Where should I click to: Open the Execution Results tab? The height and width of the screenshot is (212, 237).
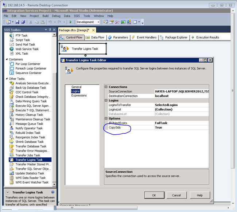pos(205,38)
